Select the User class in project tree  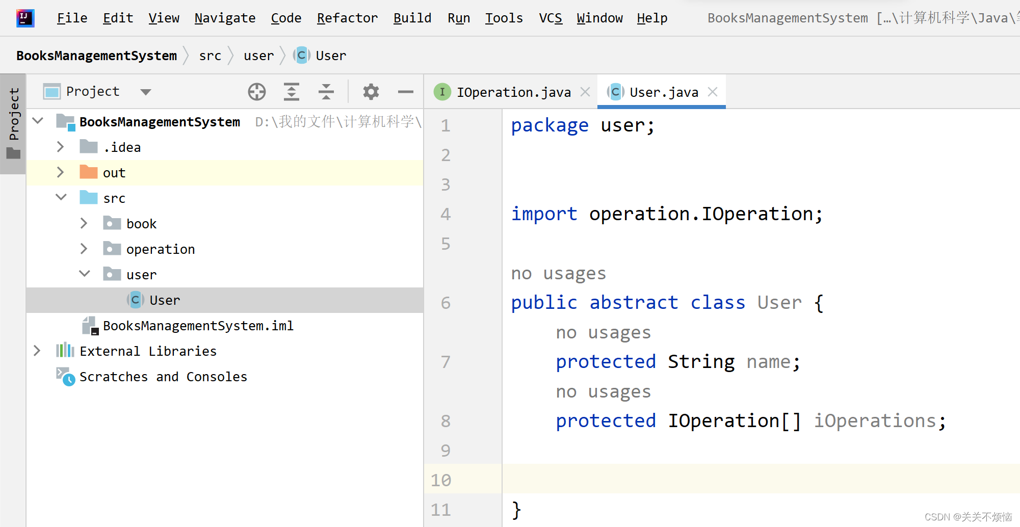pyautogui.click(x=225, y=300)
